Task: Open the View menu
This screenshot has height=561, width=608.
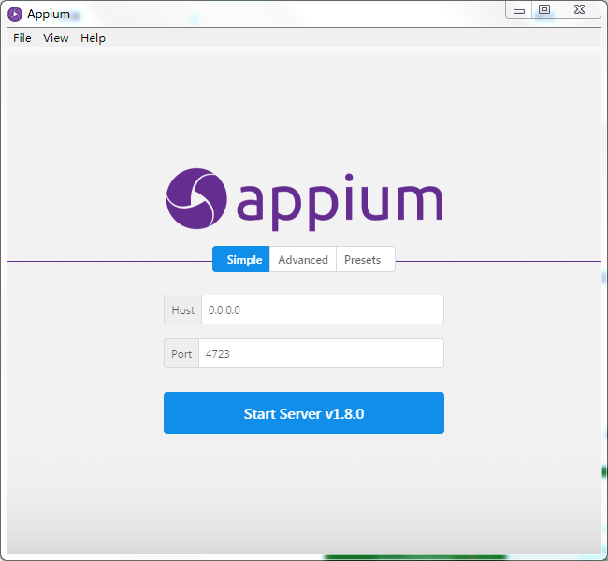Action: (x=56, y=38)
